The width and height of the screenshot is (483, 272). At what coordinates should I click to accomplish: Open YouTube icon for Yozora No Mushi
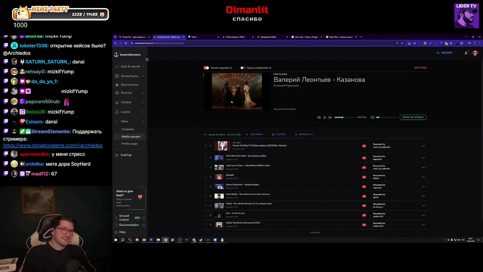[x=364, y=146]
